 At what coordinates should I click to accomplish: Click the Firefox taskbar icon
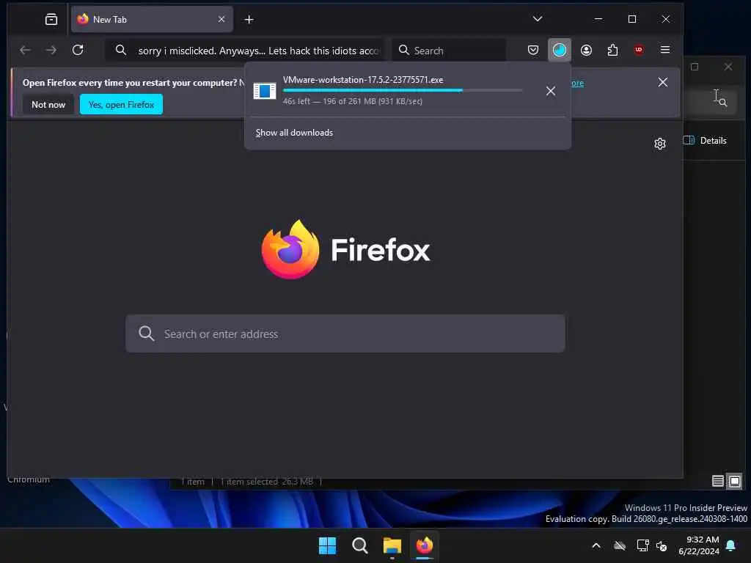(425, 545)
